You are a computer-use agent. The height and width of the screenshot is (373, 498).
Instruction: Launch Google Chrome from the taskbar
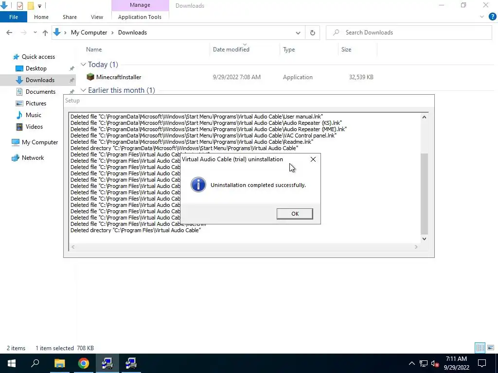click(84, 363)
